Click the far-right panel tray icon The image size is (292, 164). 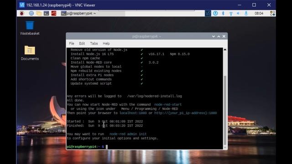point(272,13)
